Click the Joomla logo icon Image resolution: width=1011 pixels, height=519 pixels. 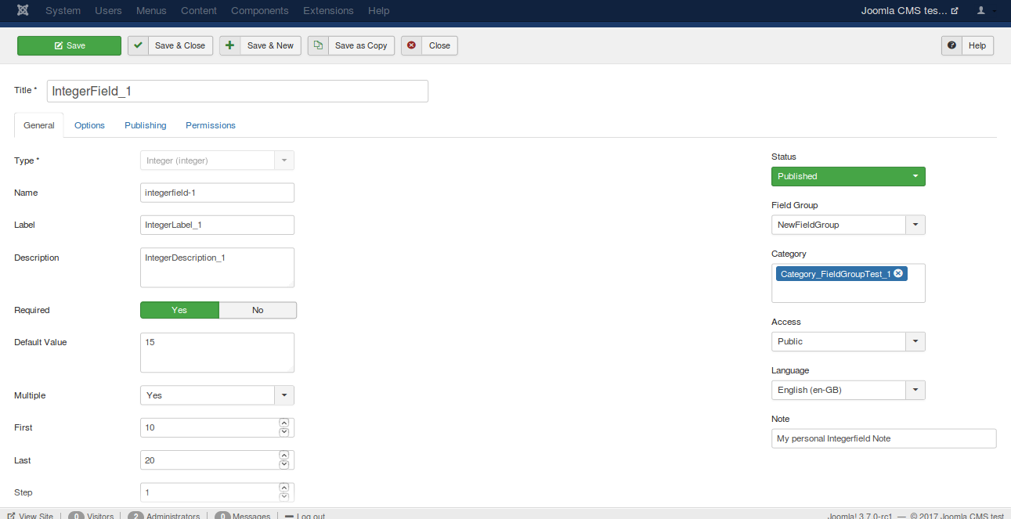[23, 11]
